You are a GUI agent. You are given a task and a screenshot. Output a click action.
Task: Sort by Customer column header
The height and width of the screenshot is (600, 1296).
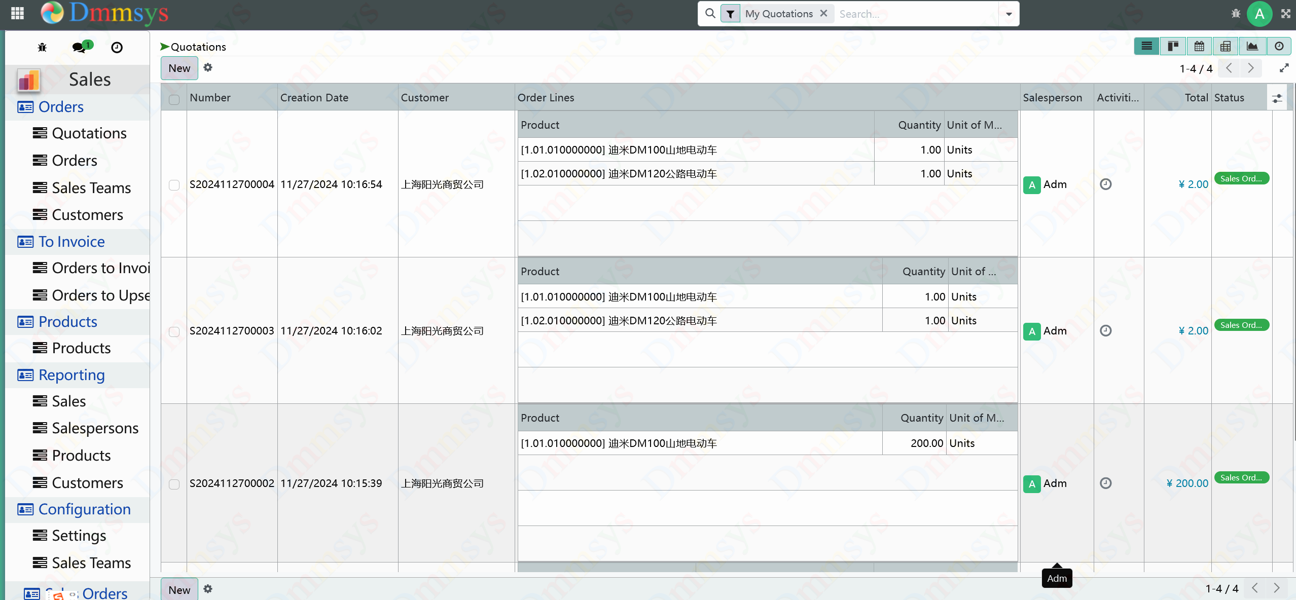click(456, 98)
